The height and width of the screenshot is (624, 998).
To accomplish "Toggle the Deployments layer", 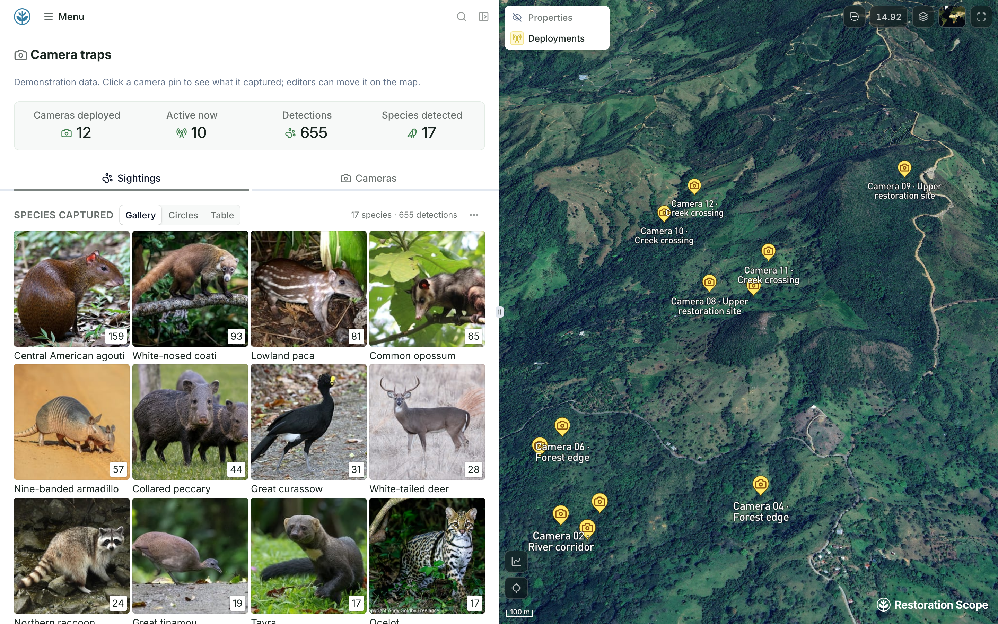I will (x=557, y=38).
